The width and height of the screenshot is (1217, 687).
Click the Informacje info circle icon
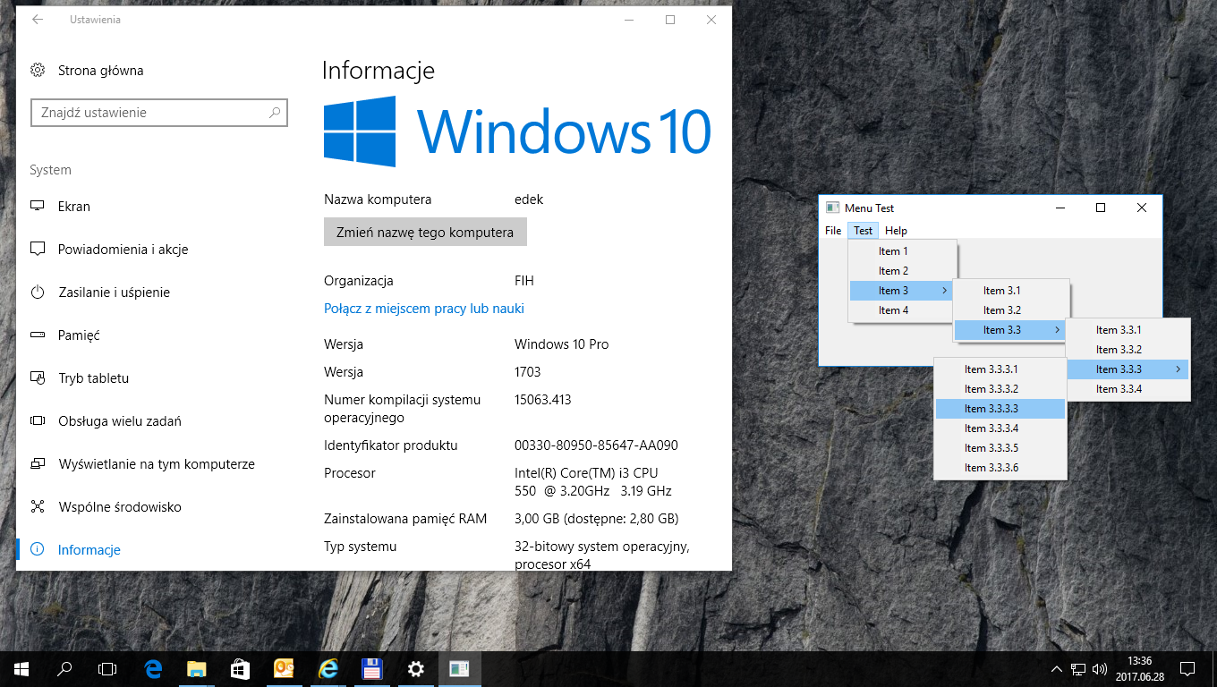[38, 549]
